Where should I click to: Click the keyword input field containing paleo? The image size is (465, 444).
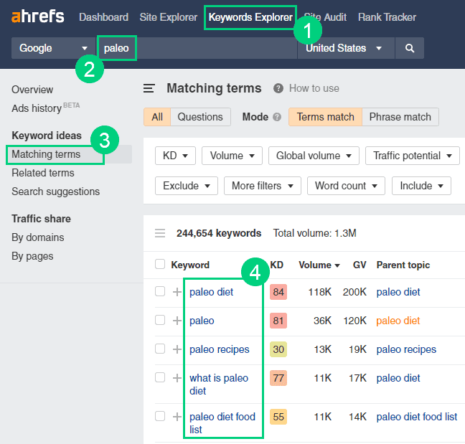[197, 48]
